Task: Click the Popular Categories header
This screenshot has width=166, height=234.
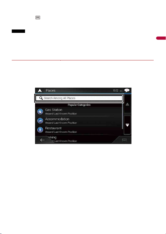Action: point(79,105)
